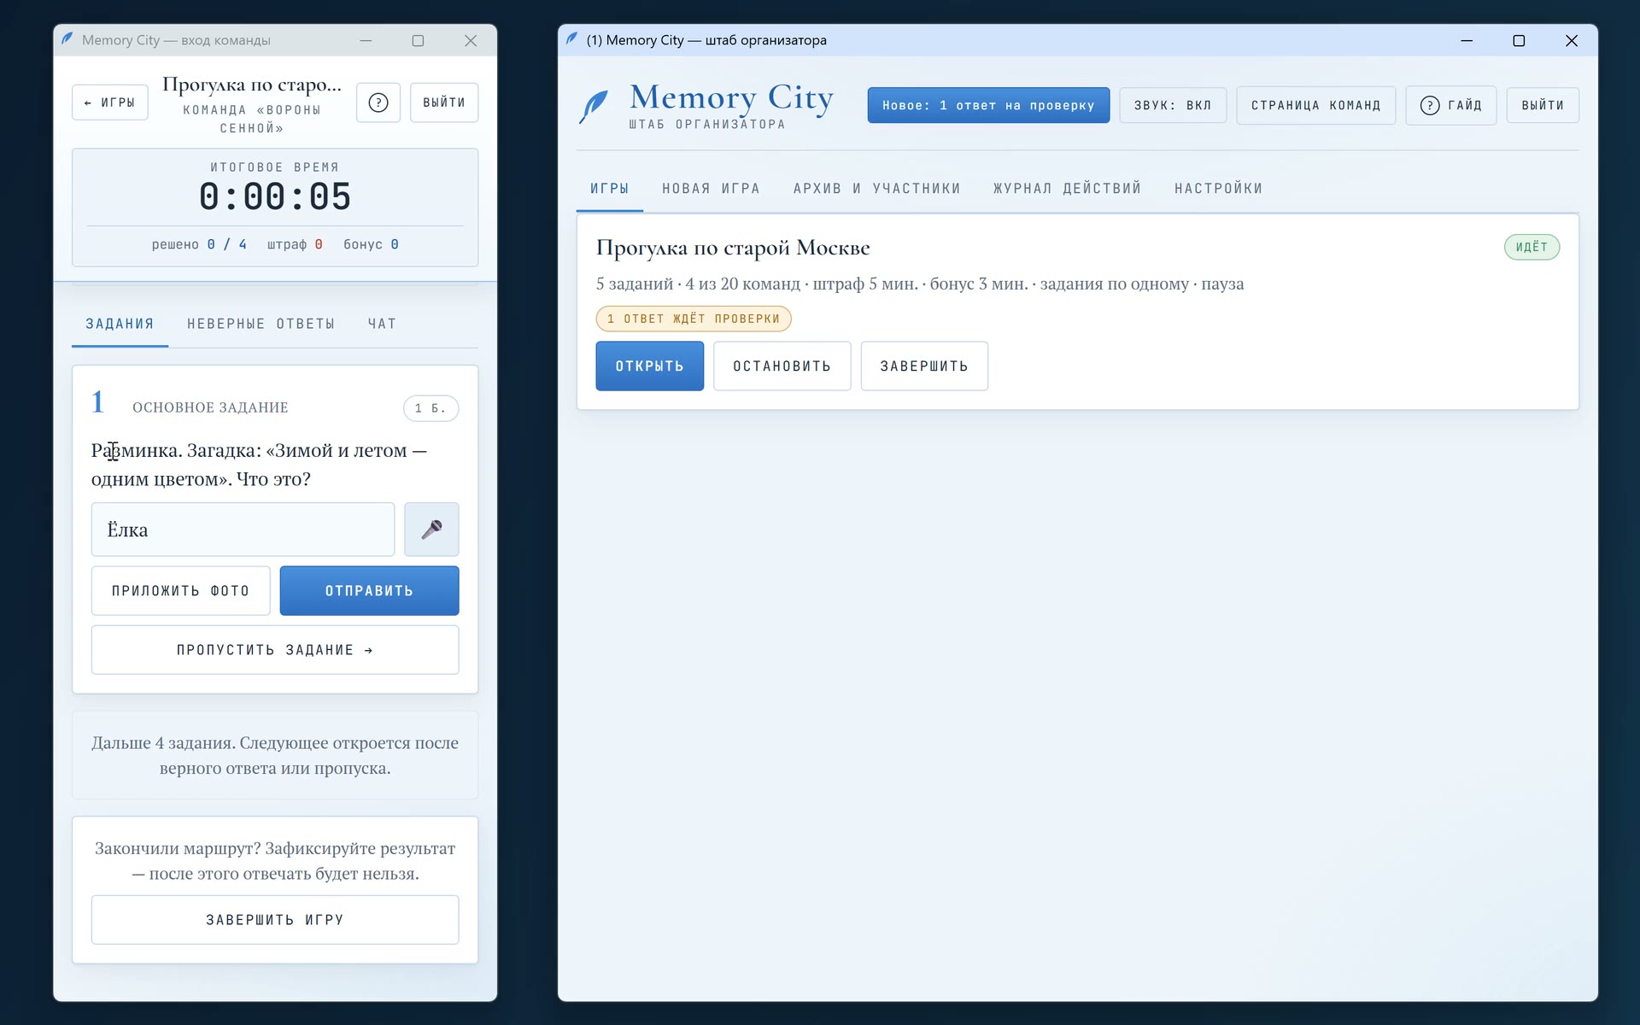This screenshot has width=1640, height=1025.
Task: Toggle the ЗВУК: ВКЛ sound button
Action: (x=1173, y=105)
